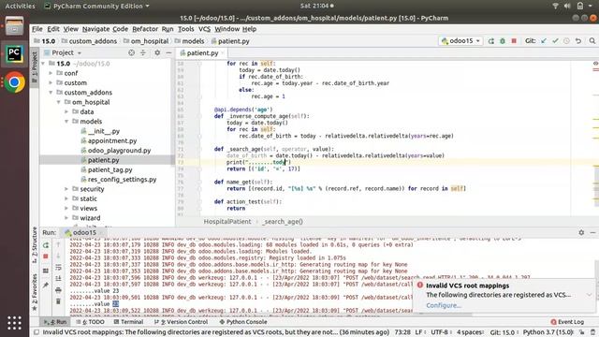Collapse all in the Project panel

point(143,52)
